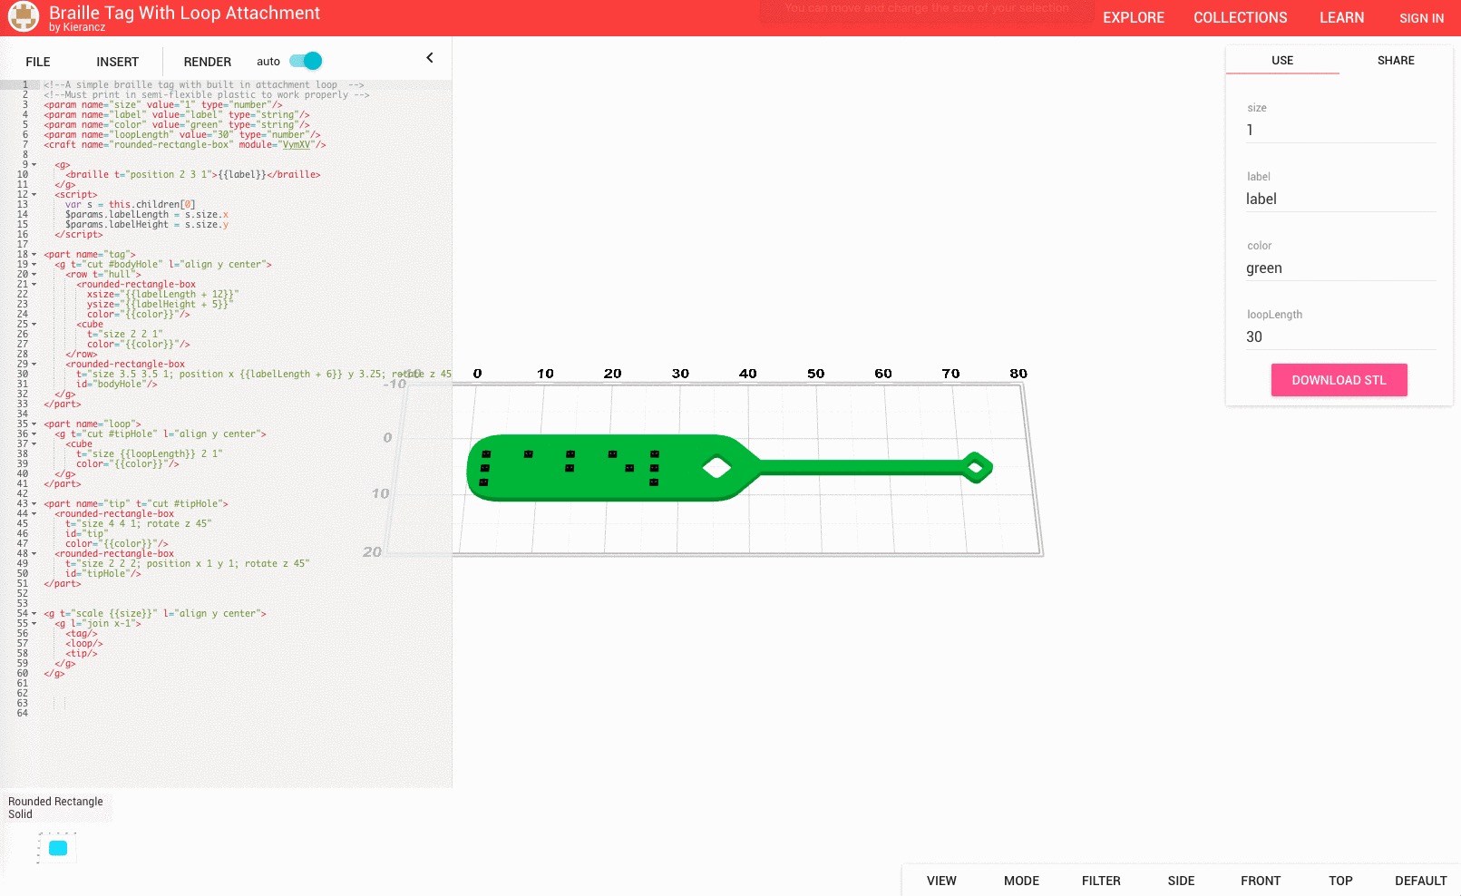Switch to TOP camera view
Viewport: 1461px width, 896px height.
tap(1340, 881)
